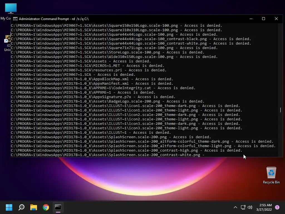This screenshot has height=214, width=285.
Task: Click the line containing 'AppxSignature.p7x'
Action: pos(93,97)
